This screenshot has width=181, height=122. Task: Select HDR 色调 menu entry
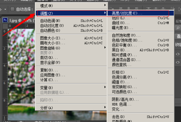pos(141,104)
